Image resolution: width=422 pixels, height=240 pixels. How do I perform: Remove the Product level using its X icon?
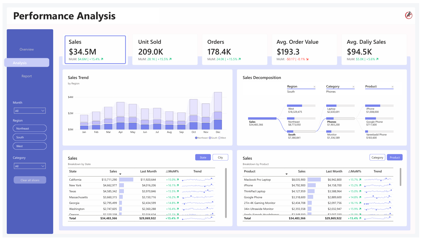click(x=392, y=86)
